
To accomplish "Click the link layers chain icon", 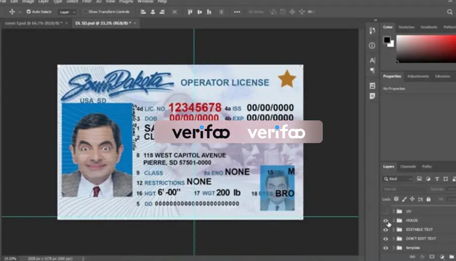I will click(412, 256).
